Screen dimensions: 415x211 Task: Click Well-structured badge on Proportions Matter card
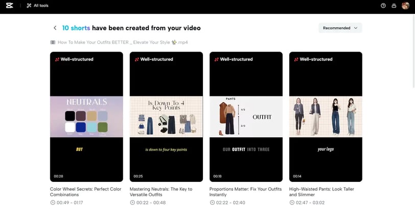click(234, 59)
